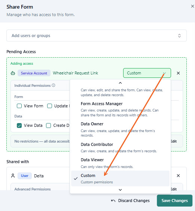This screenshot has width=195, height=211.
Task: Remove Wheelchair Request Link pending access
Action: coord(178,73)
